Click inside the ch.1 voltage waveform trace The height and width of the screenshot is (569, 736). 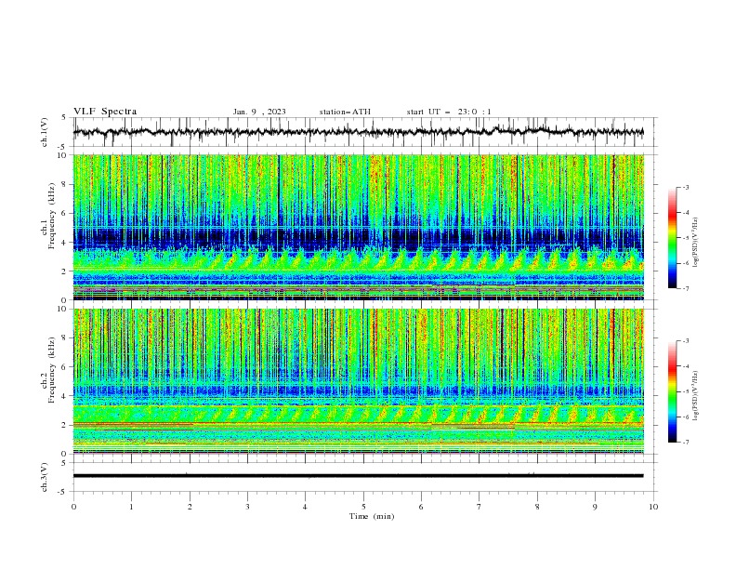pos(358,132)
